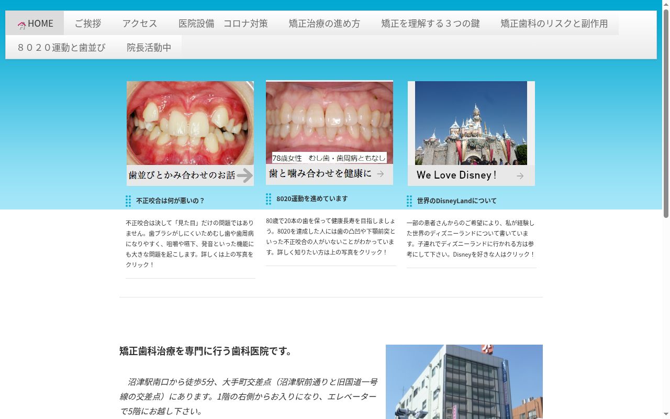Screen dimensions: 670x419
Task: Go to the ご挨拶 page
Action: point(88,24)
